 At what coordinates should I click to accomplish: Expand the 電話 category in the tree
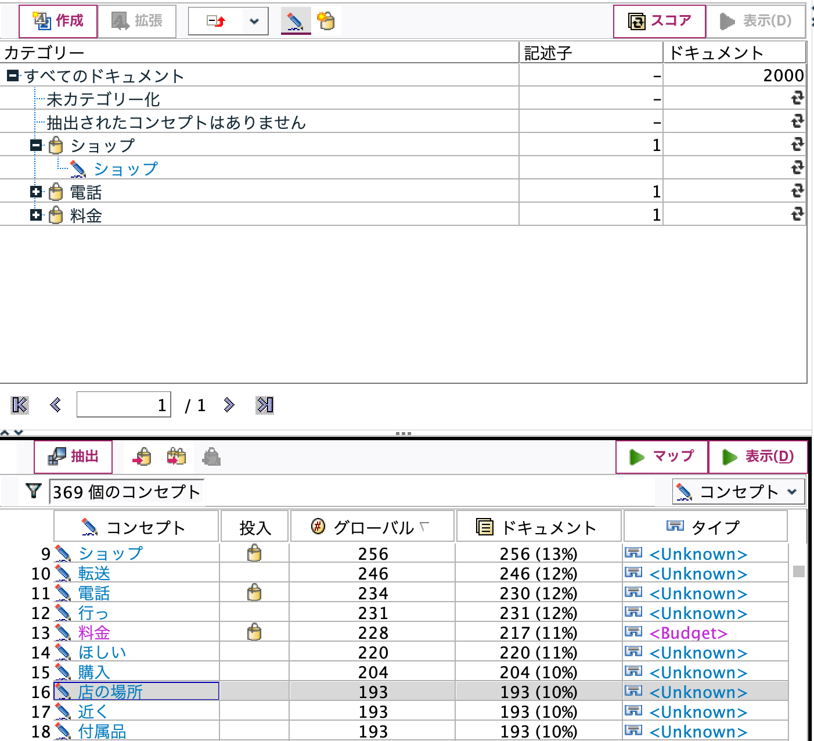point(36,192)
